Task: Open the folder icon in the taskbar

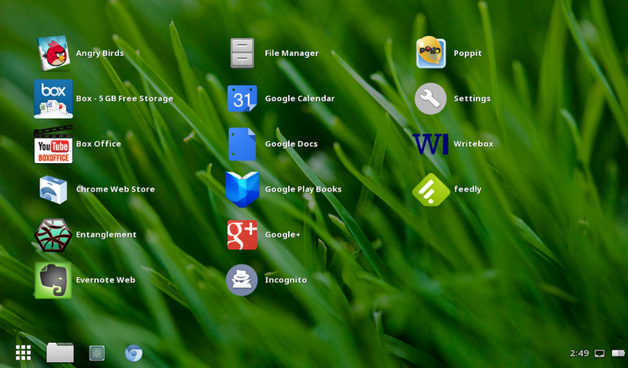Action: coord(60,353)
